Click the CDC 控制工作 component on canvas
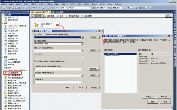Screen dimensions: 177x110 click(46, 25)
